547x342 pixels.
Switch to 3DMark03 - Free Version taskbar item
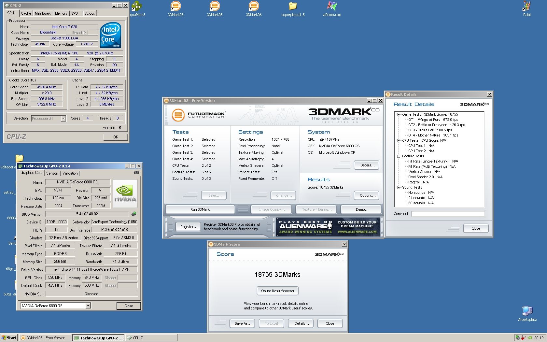[45, 338]
